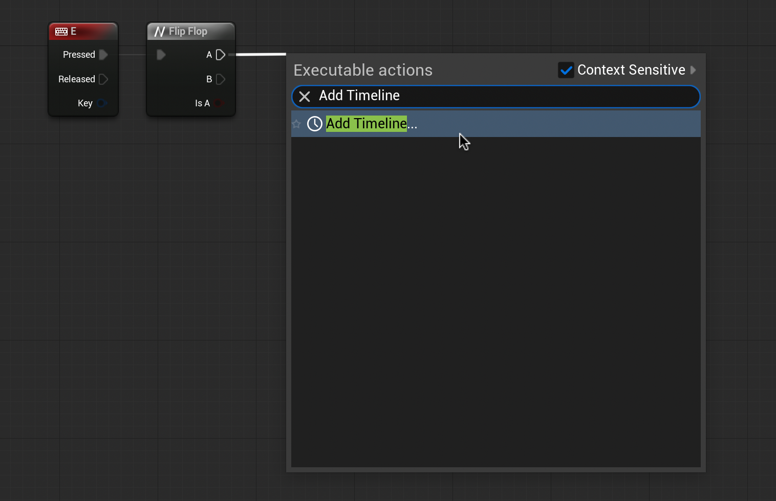The height and width of the screenshot is (501, 776).
Task: Select the E key event node title
Action: pyautogui.click(x=74, y=32)
